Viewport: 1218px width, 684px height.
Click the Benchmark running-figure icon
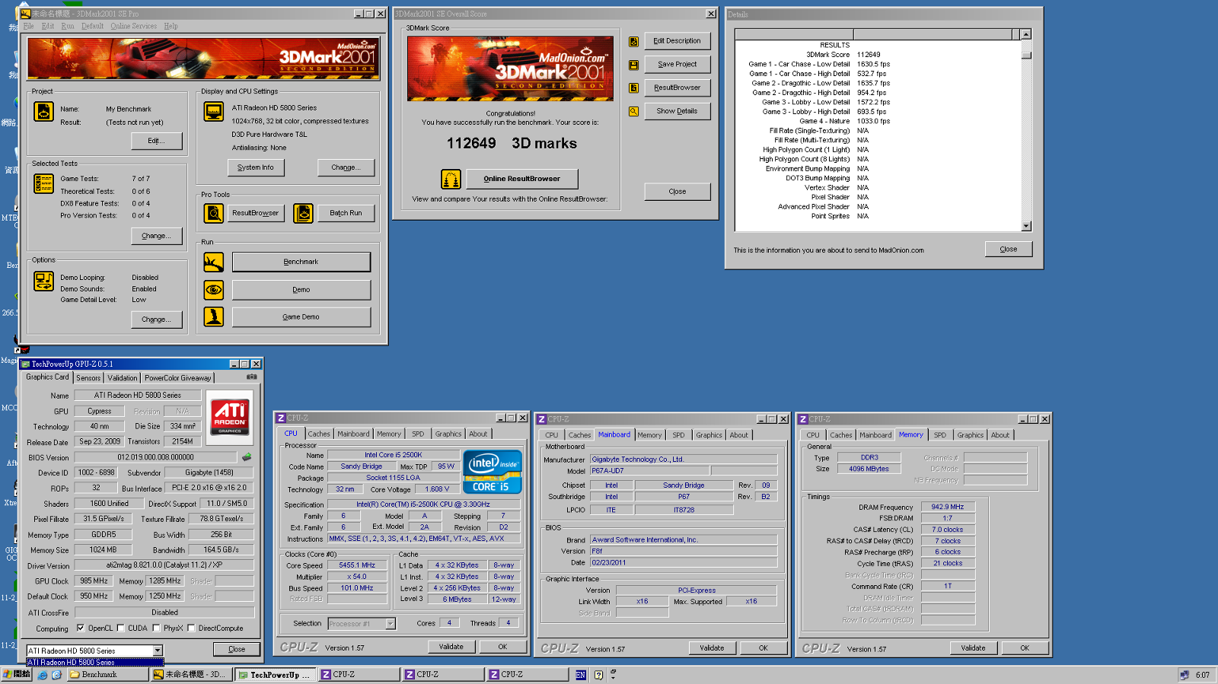214,262
